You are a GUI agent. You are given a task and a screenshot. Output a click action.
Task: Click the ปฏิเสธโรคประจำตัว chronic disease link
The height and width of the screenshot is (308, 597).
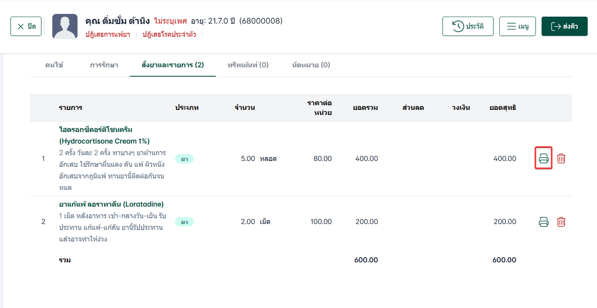coord(169,35)
